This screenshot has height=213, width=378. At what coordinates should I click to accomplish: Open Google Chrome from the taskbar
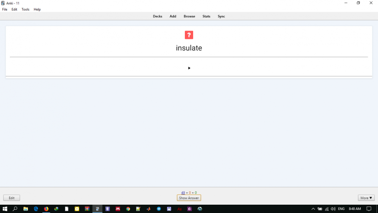[128, 209]
